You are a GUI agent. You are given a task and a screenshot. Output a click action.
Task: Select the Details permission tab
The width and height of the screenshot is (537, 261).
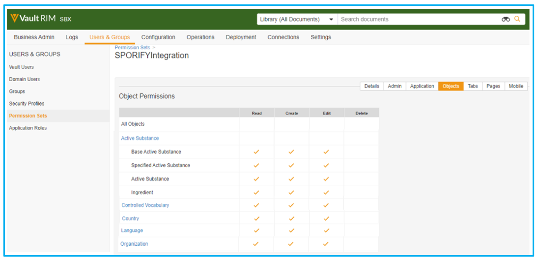[x=371, y=86]
